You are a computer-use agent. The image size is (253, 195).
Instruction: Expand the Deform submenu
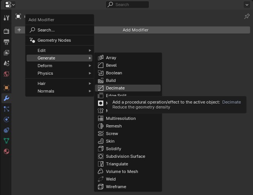point(59,66)
